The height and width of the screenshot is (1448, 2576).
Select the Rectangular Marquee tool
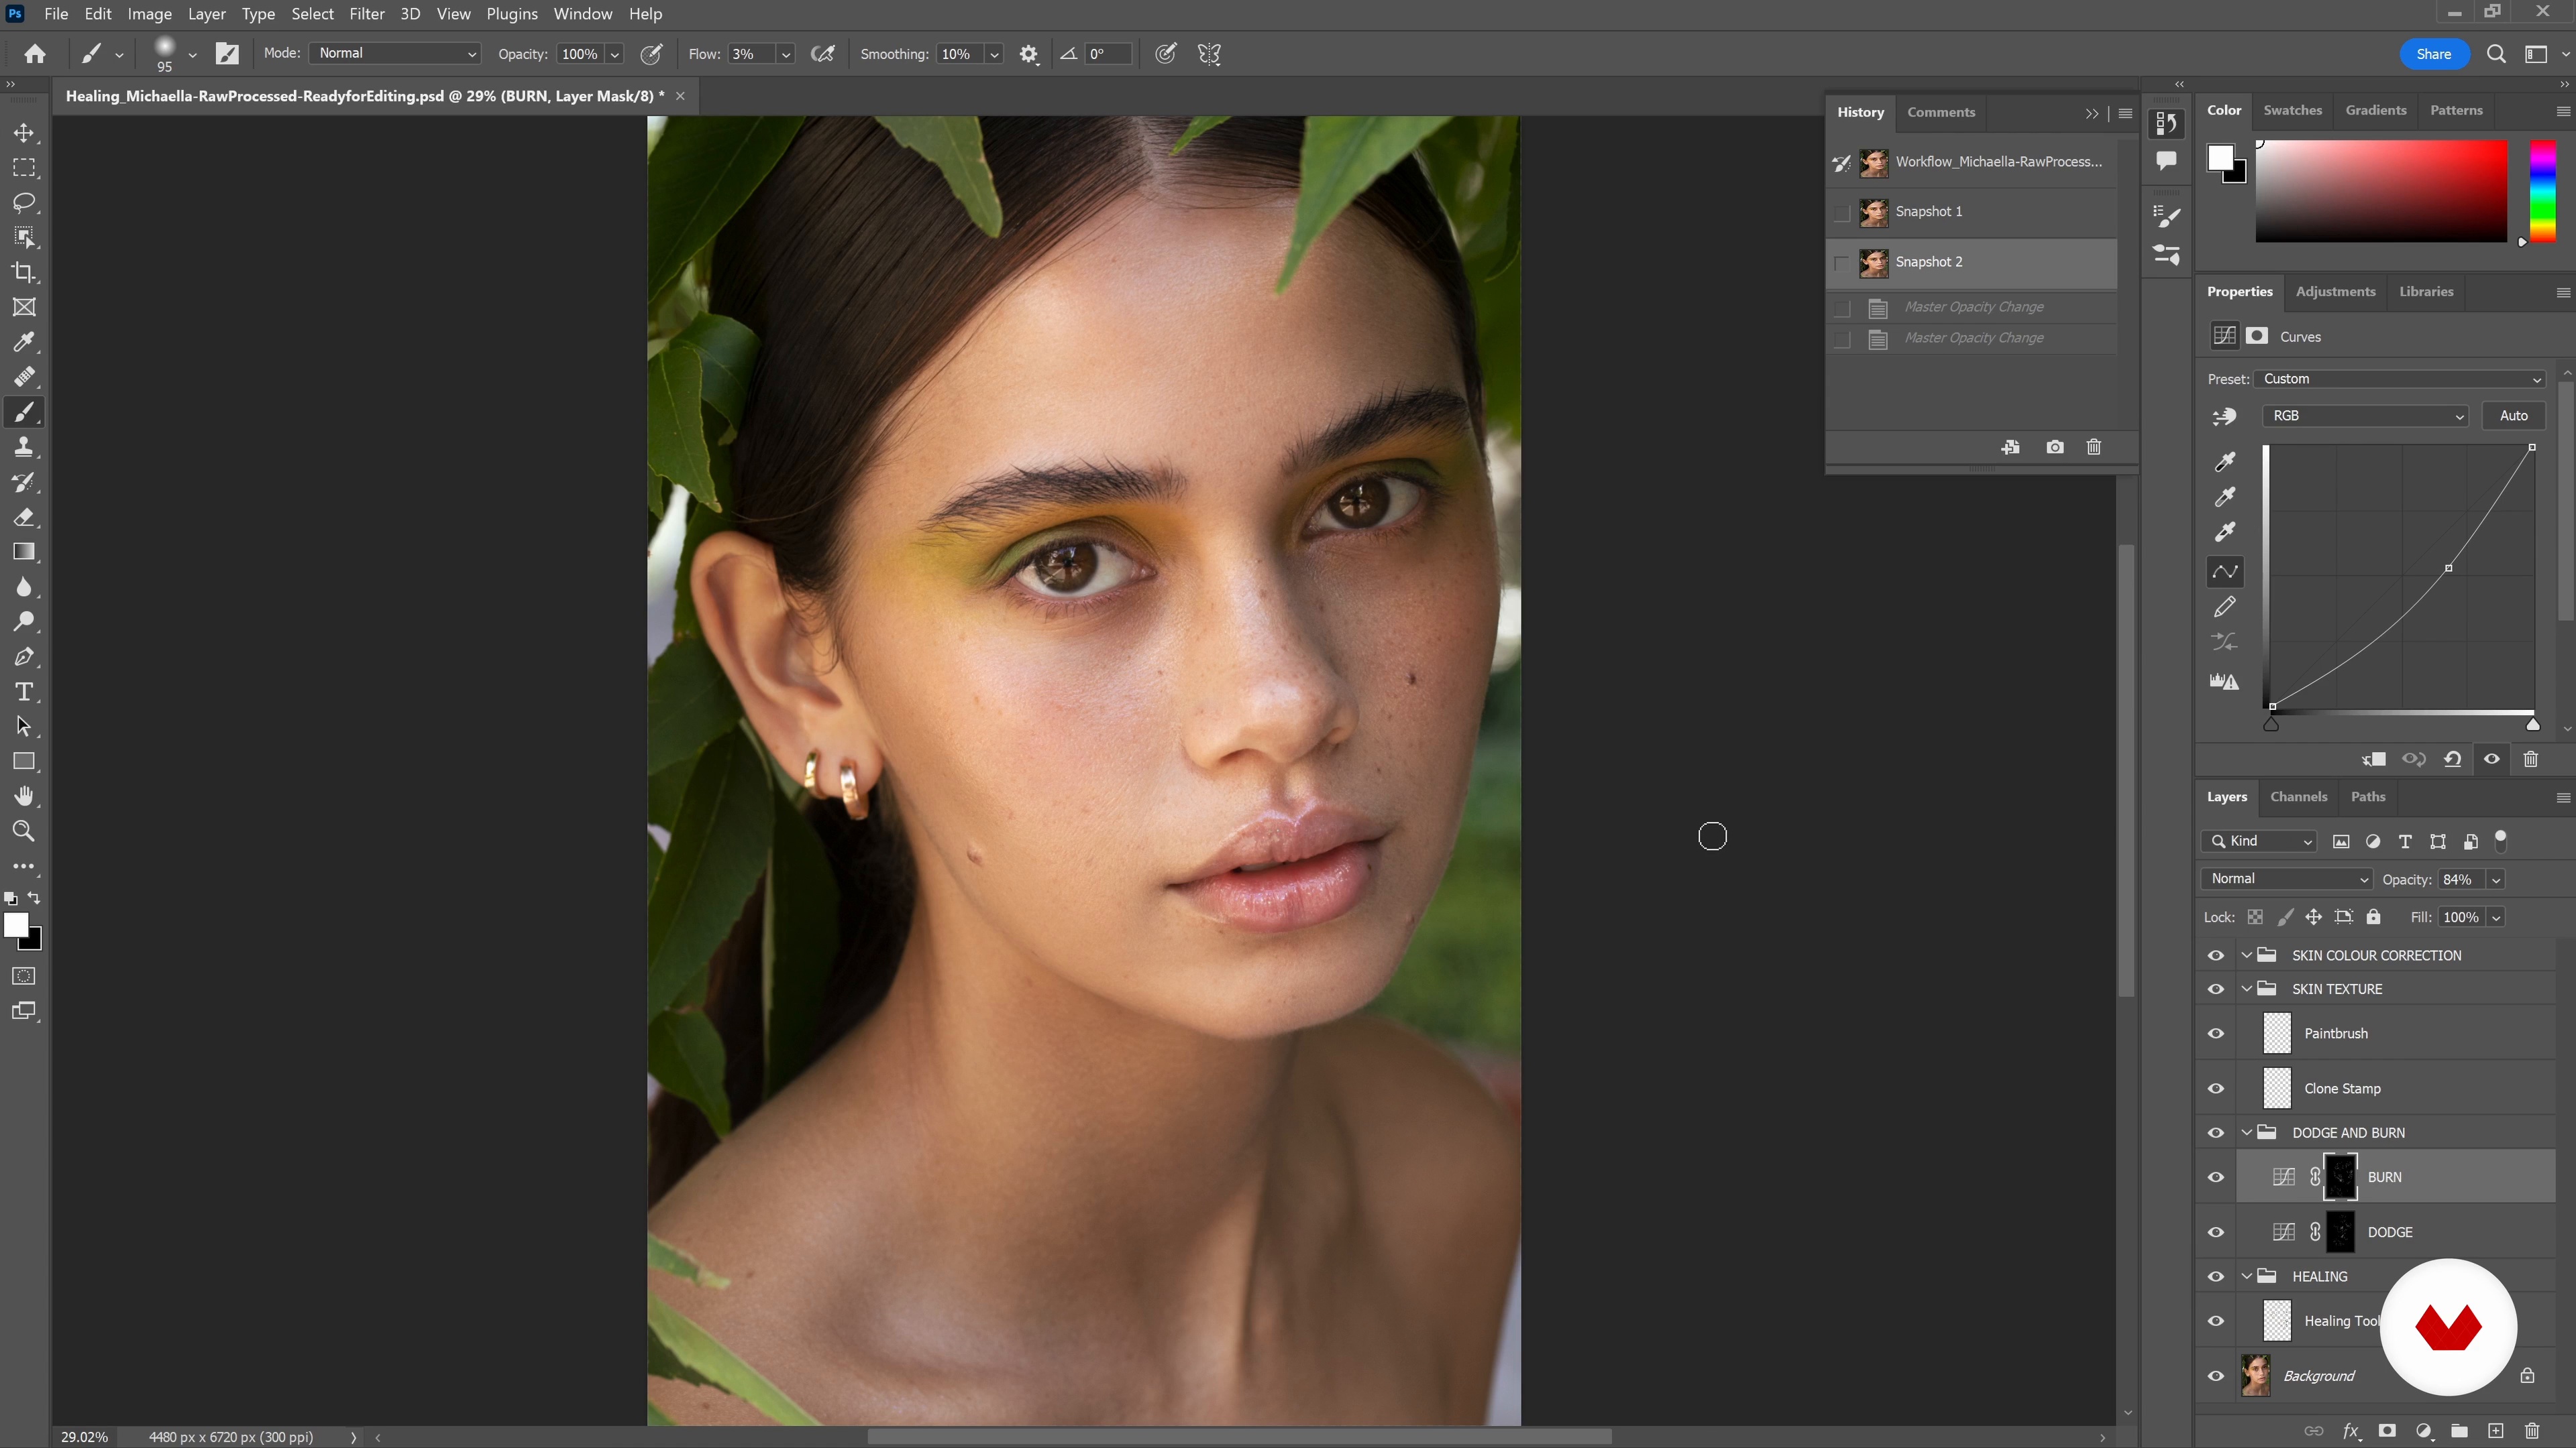(24, 168)
